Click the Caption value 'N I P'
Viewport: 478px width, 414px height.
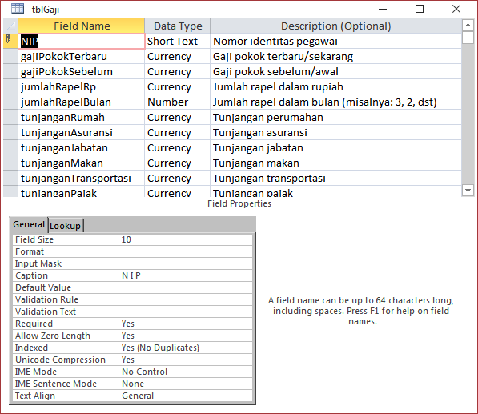pos(185,275)
